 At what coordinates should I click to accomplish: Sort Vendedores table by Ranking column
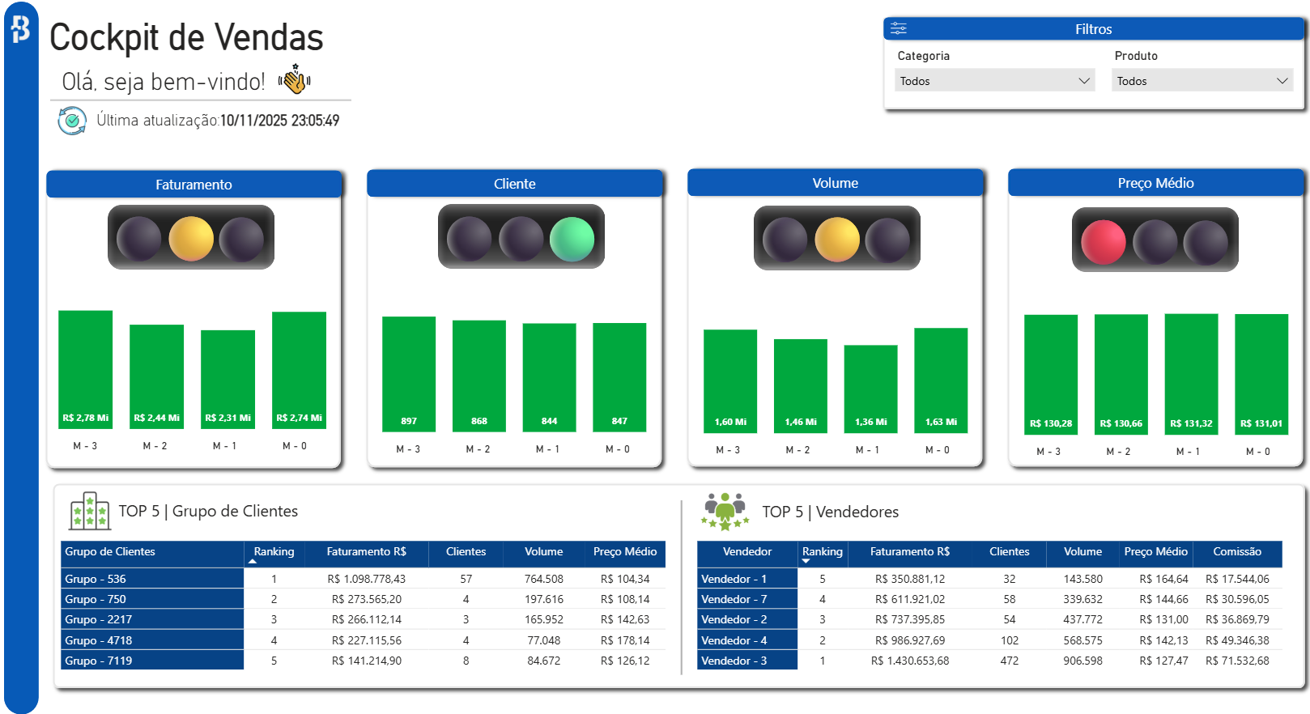tap(822, 552)
